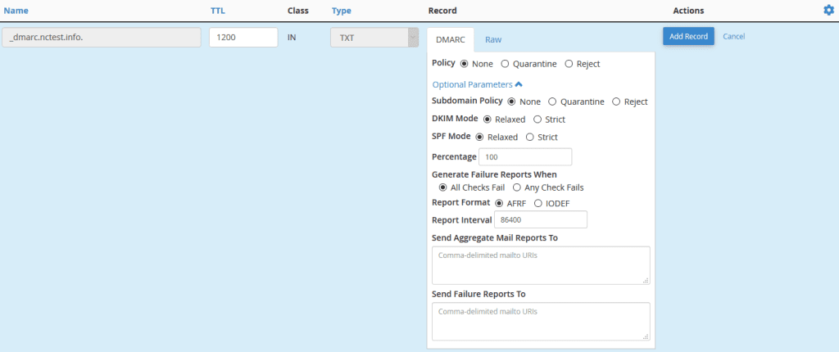Pick AFRF report format
The width and height of the screenshot is (839, 352).
click(499, 203)
